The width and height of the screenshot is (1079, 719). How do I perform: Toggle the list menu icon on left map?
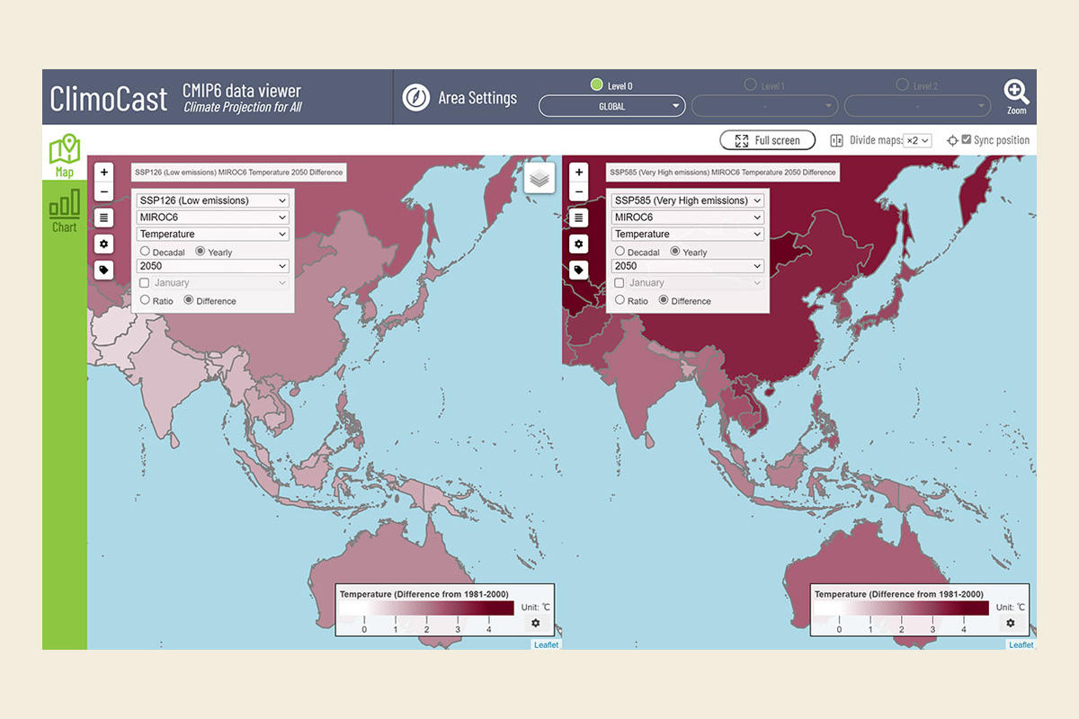[104, 217]
